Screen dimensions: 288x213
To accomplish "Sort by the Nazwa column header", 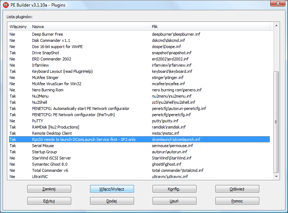I will [x=90, y=27].
